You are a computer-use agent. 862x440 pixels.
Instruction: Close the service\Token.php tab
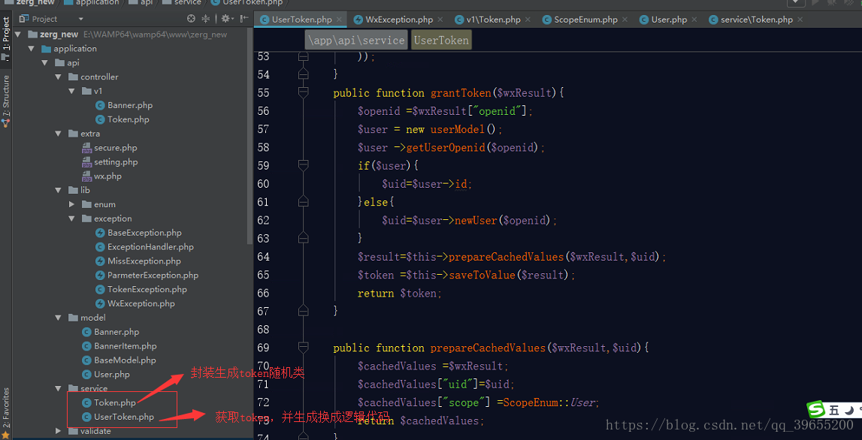(x=800, y=20)
